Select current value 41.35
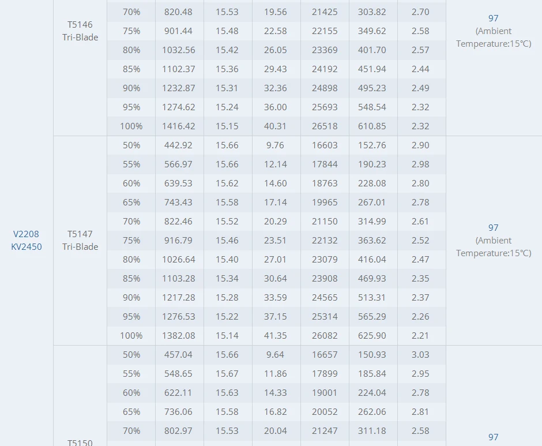The height and width of the screenshot is (446, 542). (275, 335)
